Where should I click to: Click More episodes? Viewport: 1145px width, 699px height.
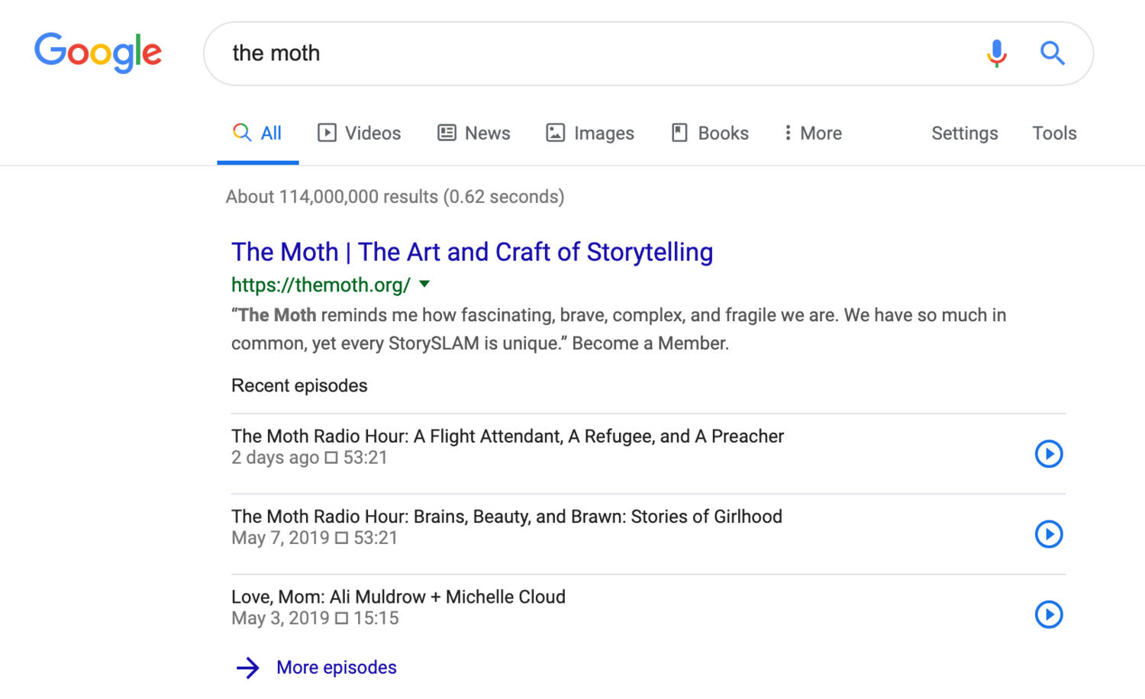click(x=336, y=667)
